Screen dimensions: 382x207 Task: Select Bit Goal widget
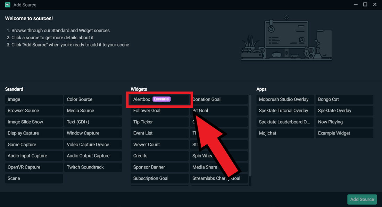pos(219,110)
